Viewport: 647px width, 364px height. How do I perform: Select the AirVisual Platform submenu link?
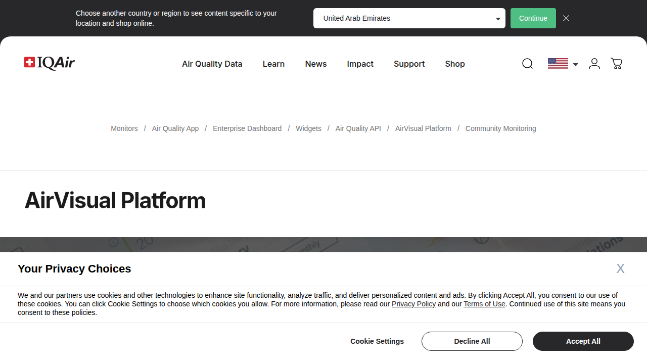click(x=423, y=128)
